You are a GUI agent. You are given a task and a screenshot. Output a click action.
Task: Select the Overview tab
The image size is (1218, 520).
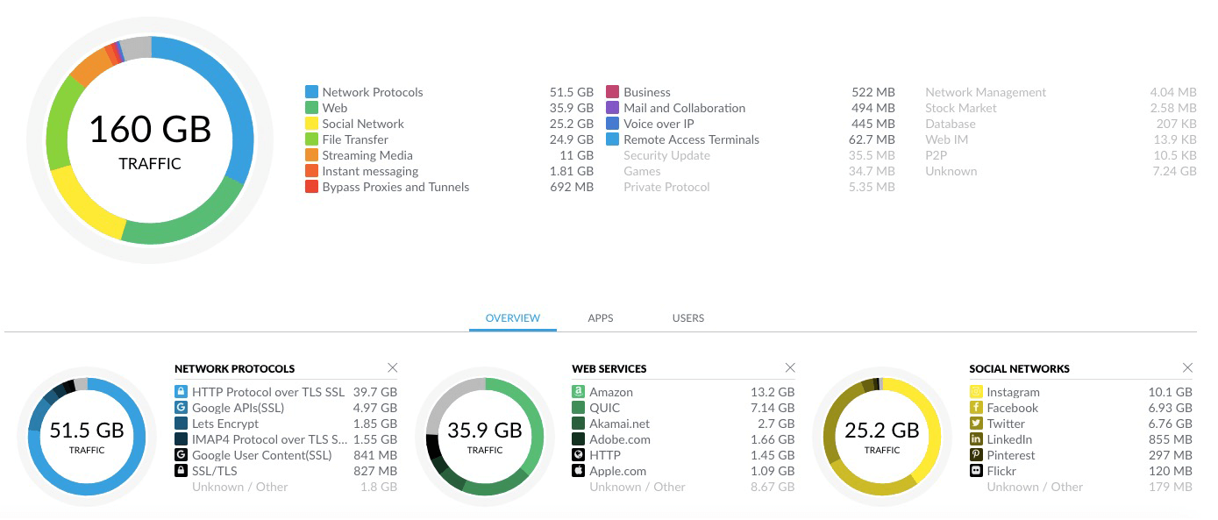[x=513, y=318]
